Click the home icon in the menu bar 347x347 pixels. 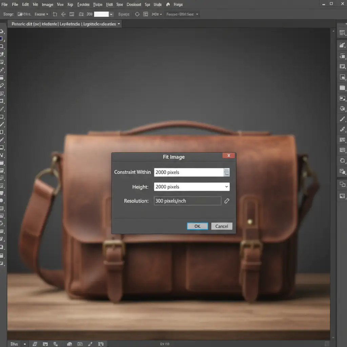pos(168,4)
